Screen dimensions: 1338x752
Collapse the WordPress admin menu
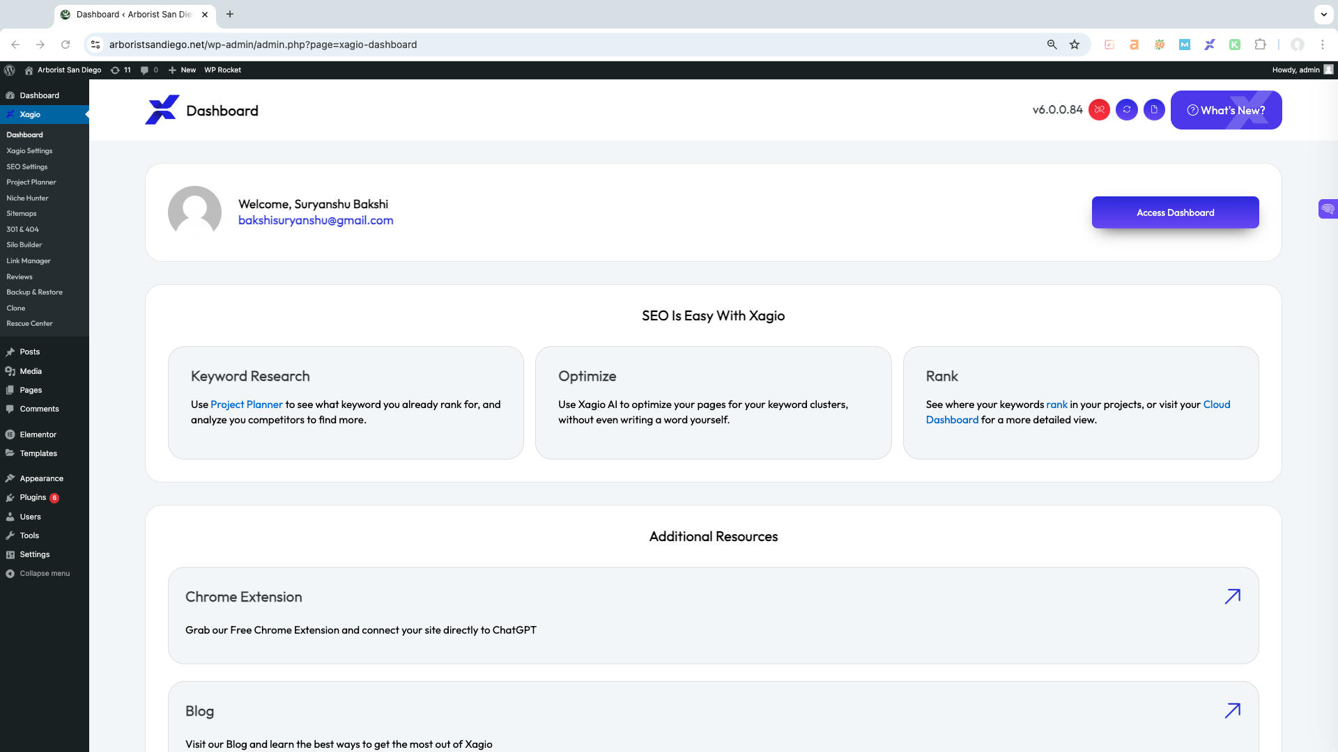tap(45, 573)
